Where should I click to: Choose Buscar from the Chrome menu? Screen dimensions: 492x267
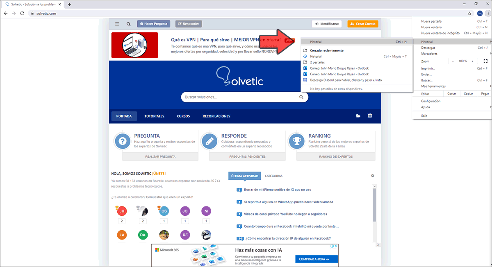point(452,80)
